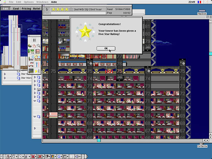Image resolution: width=212 pixels, height=159 pixels.
Task: Toggle the pause button in the tool palette
Action: coord(34,40)
